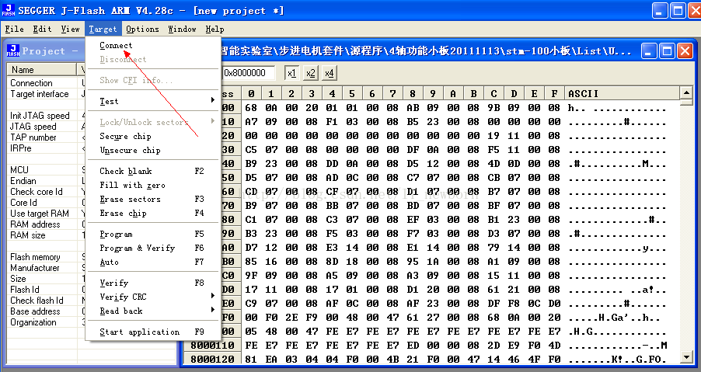Click the J-Flash application icon in title bar
701x372 pixels.
(9, 10)
